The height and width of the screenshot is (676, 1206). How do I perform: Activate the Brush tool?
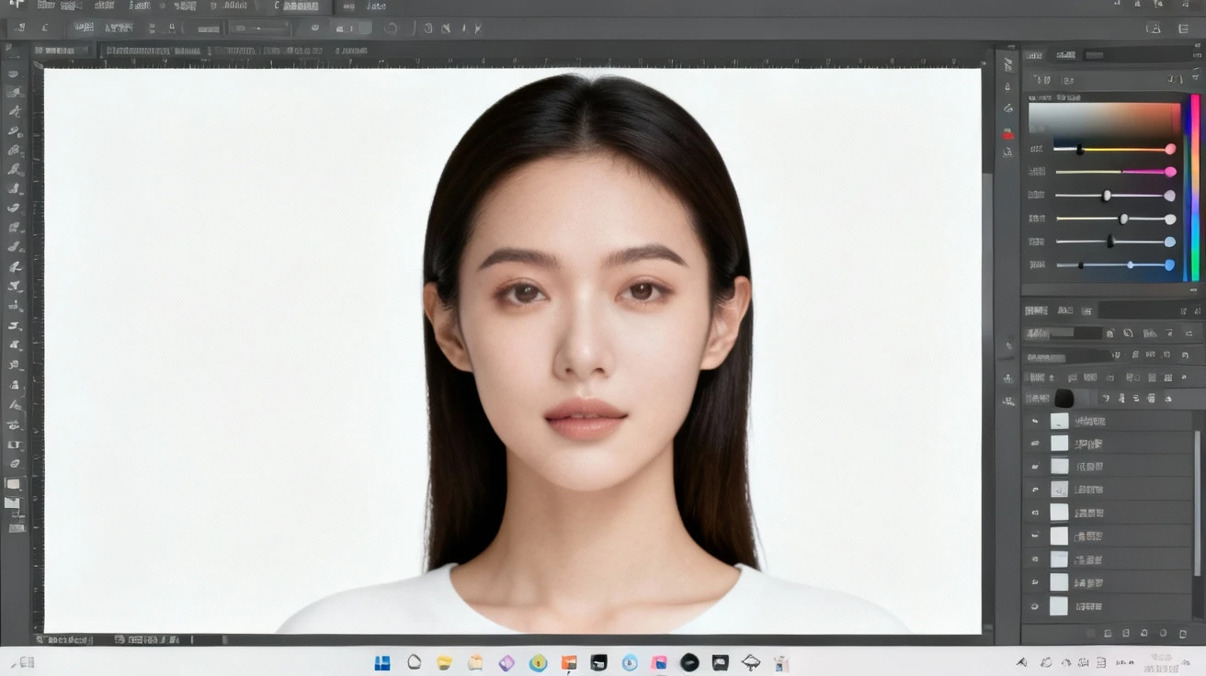click(15, 207)
